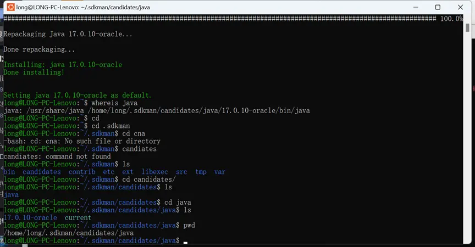This screenshot has height=247, width=475.
Task: Click 'Repackaging Java 17.0.10-oracle...' line
Action: click(68, 34)
